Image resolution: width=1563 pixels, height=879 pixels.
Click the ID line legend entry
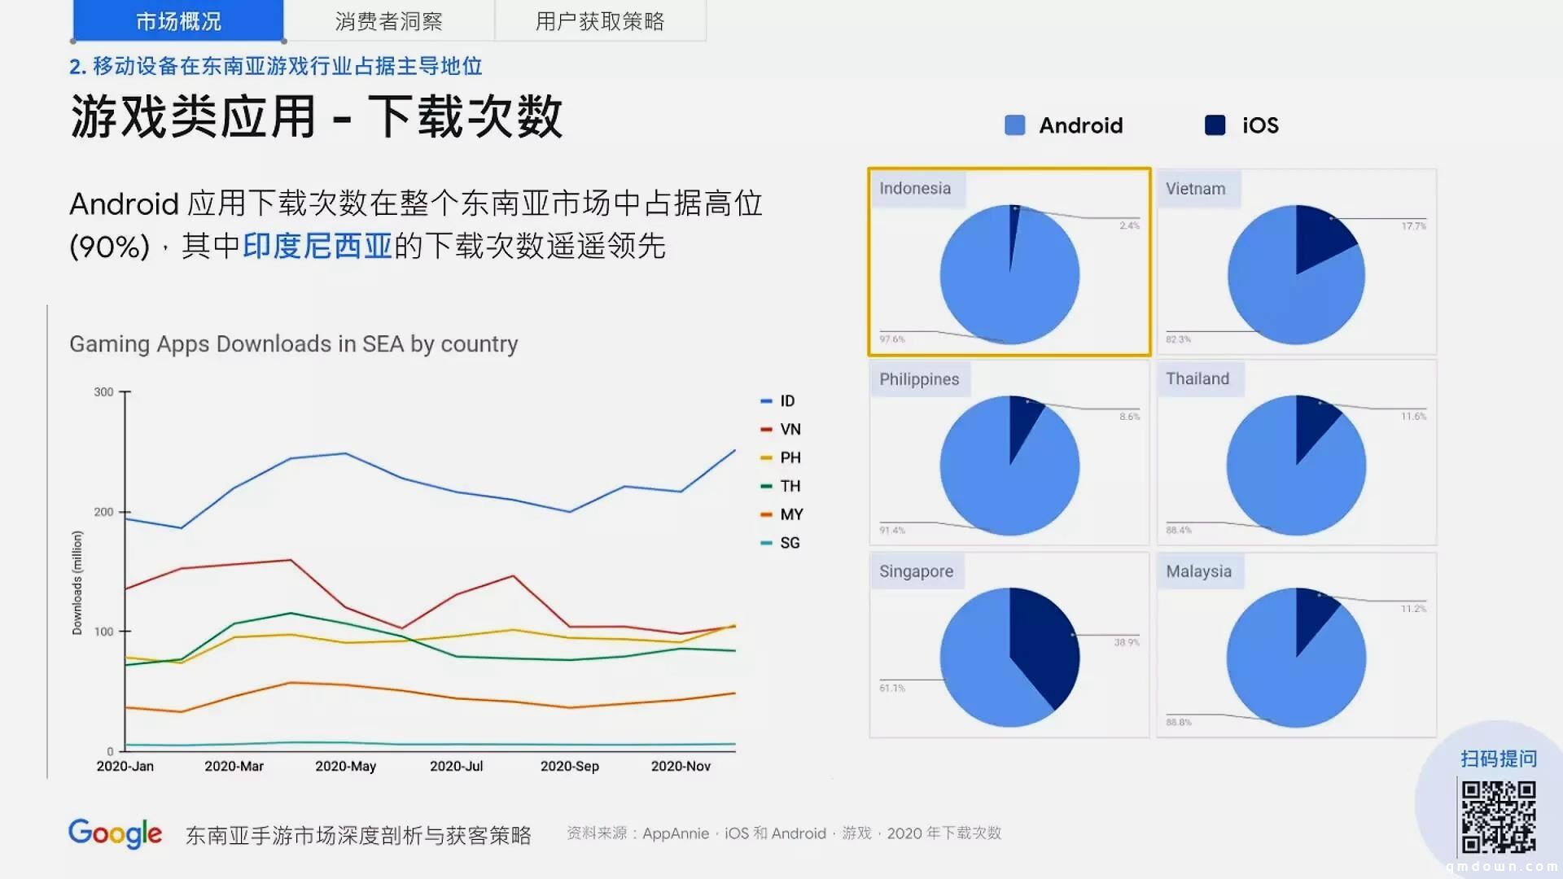click(x=778, y=401)
